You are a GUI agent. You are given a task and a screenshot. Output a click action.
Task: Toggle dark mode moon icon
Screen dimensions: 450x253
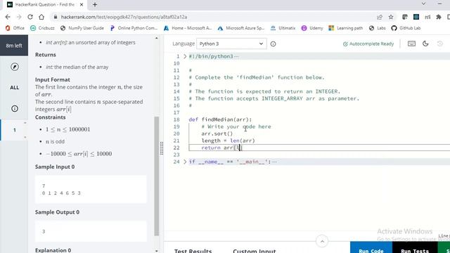425,44
